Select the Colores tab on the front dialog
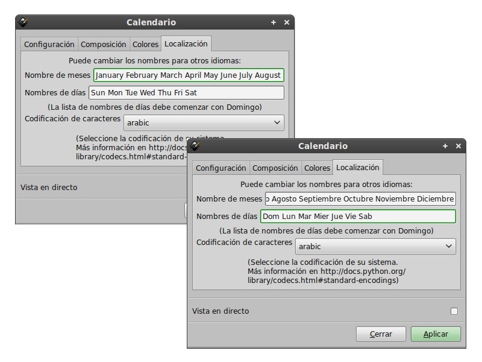 tap(317, 168)
